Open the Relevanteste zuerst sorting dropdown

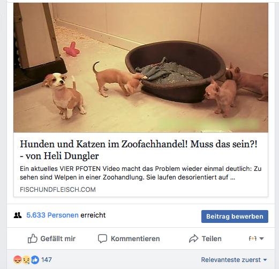click(x=234, y=260)
